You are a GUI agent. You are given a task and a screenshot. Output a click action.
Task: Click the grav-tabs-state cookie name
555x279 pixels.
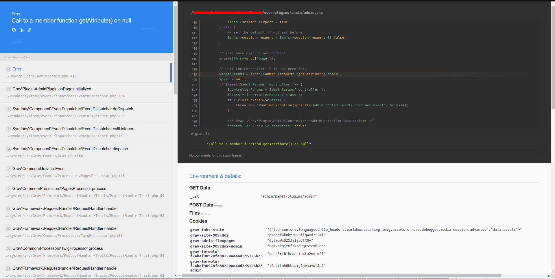(207, 230)
